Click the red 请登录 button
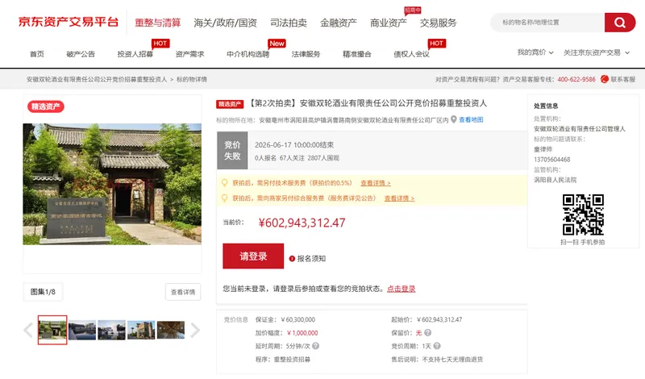Viewport: 645px width, 379px height. (x=253, y=256)
